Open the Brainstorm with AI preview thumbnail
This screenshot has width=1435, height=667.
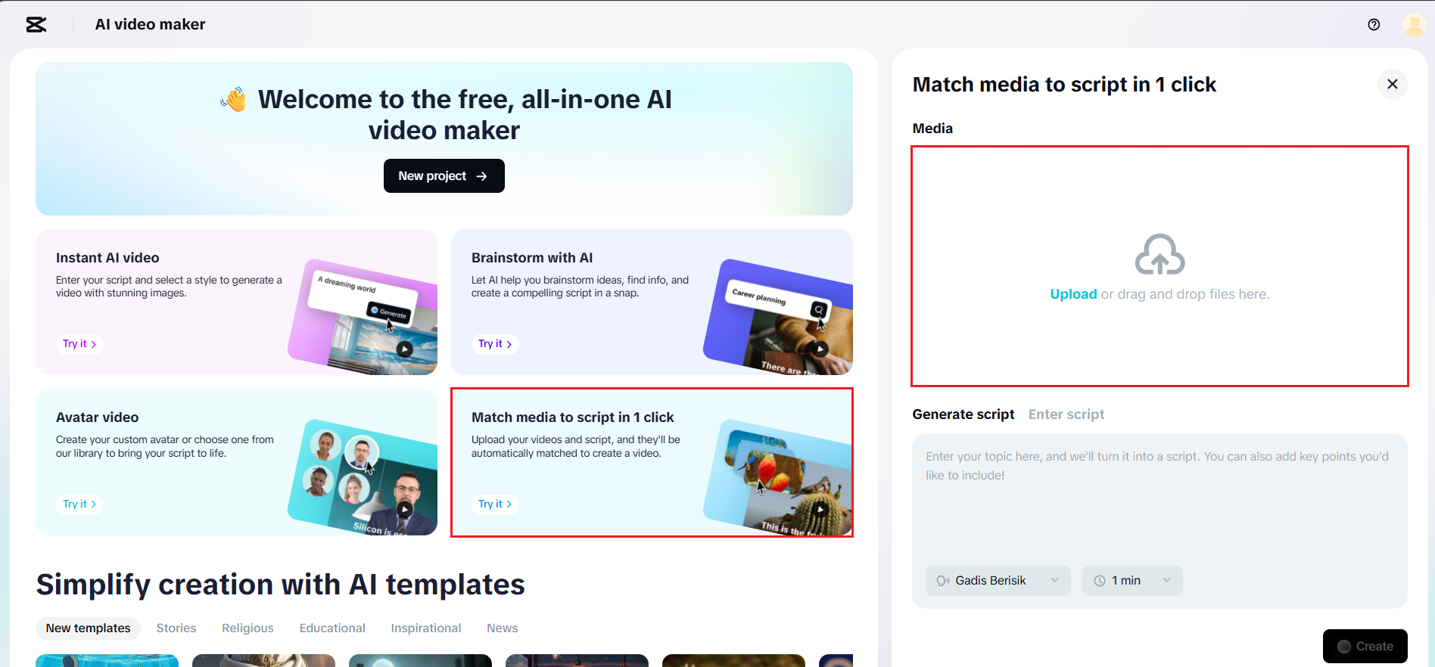click(x=779, y=318)
